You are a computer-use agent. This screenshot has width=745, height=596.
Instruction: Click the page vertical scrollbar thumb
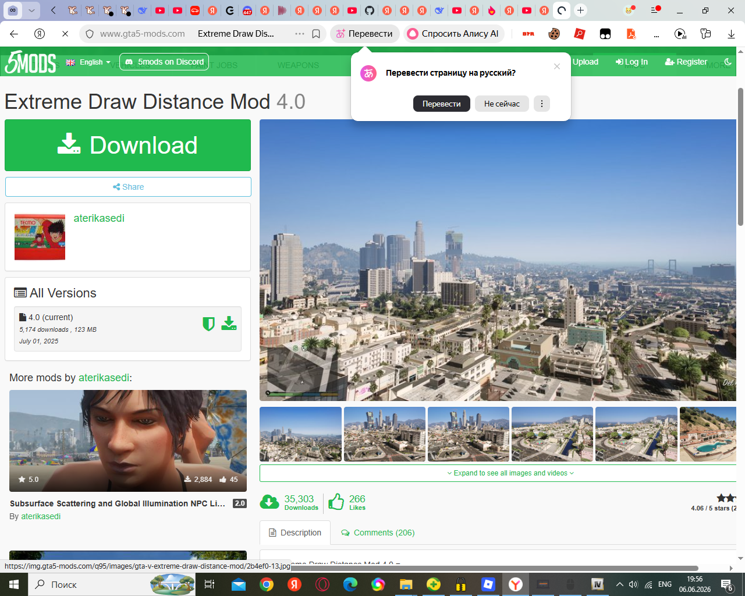tap(740, 157)
